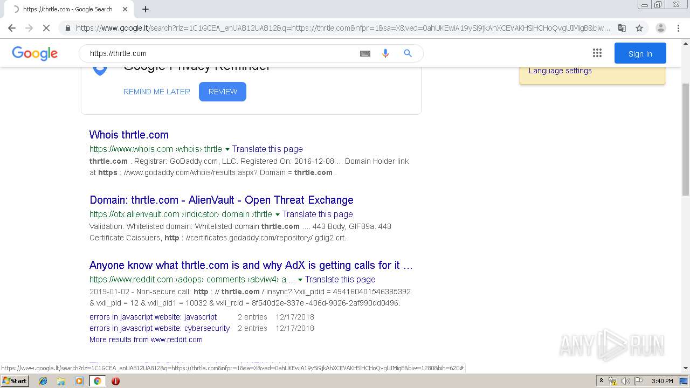The width and height of the screenshot is (690, 388).
Task: Translate the whois.com result page
Action: (267, 149)
